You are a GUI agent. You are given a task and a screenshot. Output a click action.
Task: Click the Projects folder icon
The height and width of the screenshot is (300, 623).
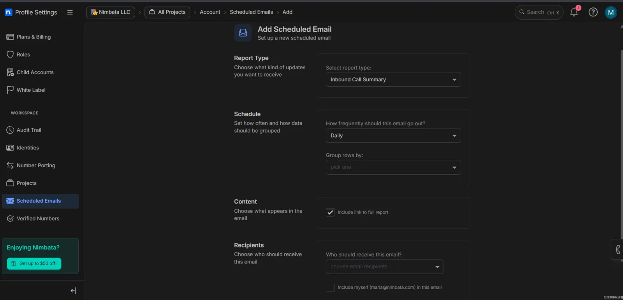coord(10,183)
